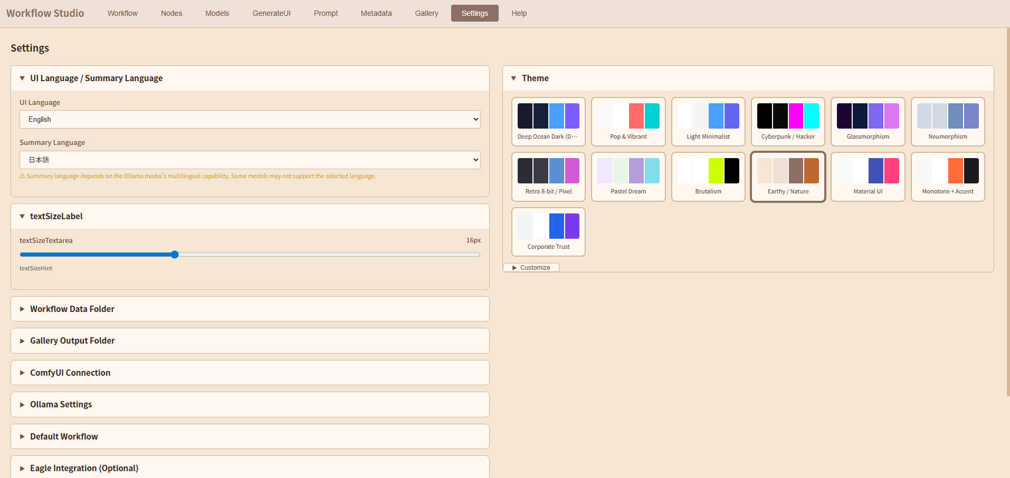Switch to the Prompt tab

pos(326,13)
